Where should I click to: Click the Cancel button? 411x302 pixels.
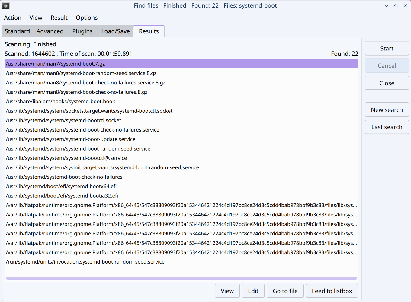pos(387,66)
